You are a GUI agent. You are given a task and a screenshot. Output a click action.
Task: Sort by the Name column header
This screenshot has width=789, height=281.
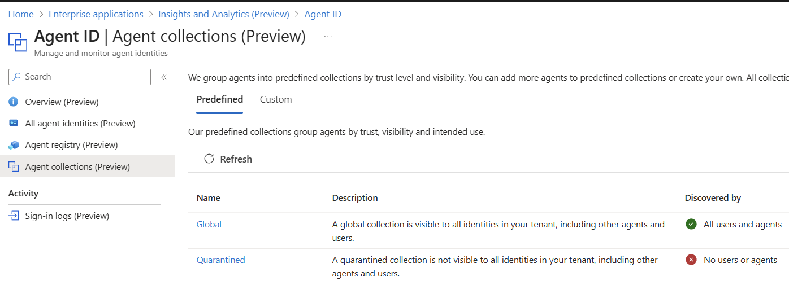(209, 198)
